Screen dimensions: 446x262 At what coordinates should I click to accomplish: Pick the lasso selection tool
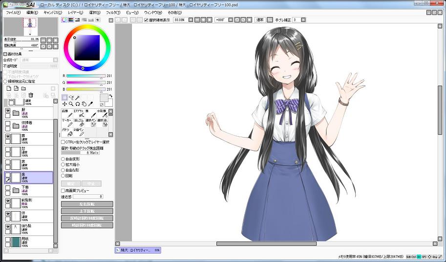(x=71, y=98)
